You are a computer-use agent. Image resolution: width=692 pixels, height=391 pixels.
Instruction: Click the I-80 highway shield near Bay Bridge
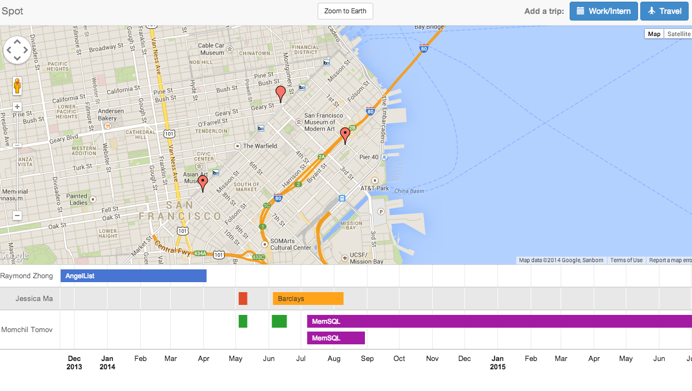click(424, 49)
